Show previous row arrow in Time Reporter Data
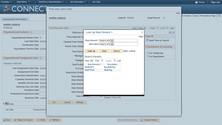Viewport: 222px width, 125px height. tap(157, 28)
